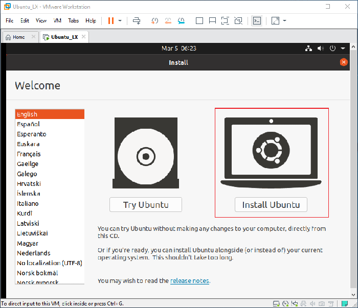Select Español in the language list
Viewport: 358px width, 308px height.
point(50,124)
